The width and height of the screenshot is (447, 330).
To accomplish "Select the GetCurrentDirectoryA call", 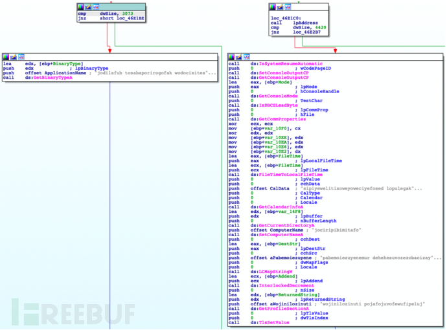I will point(286,226).
